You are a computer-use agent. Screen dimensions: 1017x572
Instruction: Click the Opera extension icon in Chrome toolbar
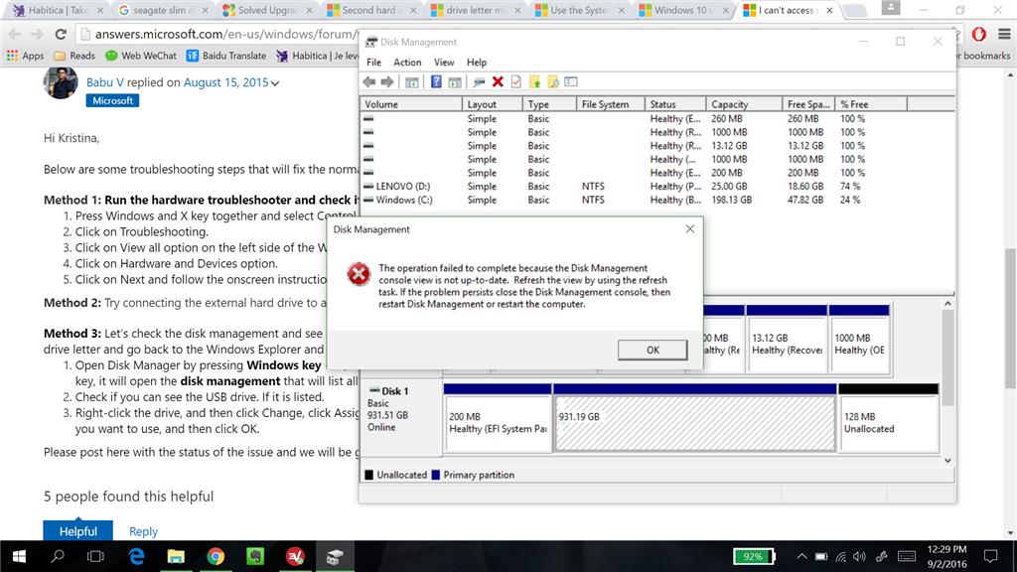click(978, 34)
